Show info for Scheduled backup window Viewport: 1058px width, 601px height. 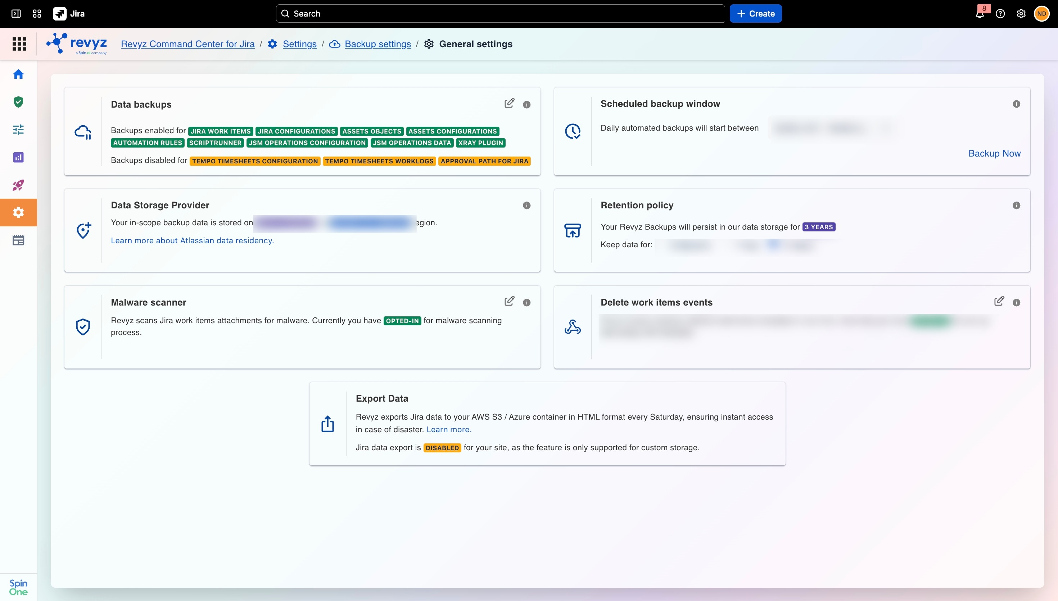1016,104
